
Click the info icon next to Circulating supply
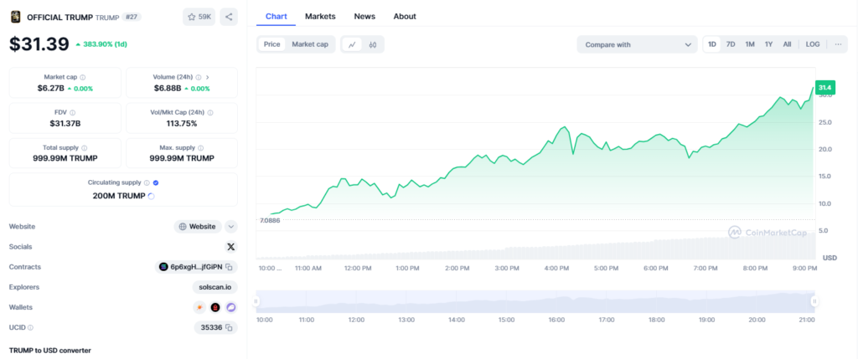pyautogui.click(x=147, y=183)
